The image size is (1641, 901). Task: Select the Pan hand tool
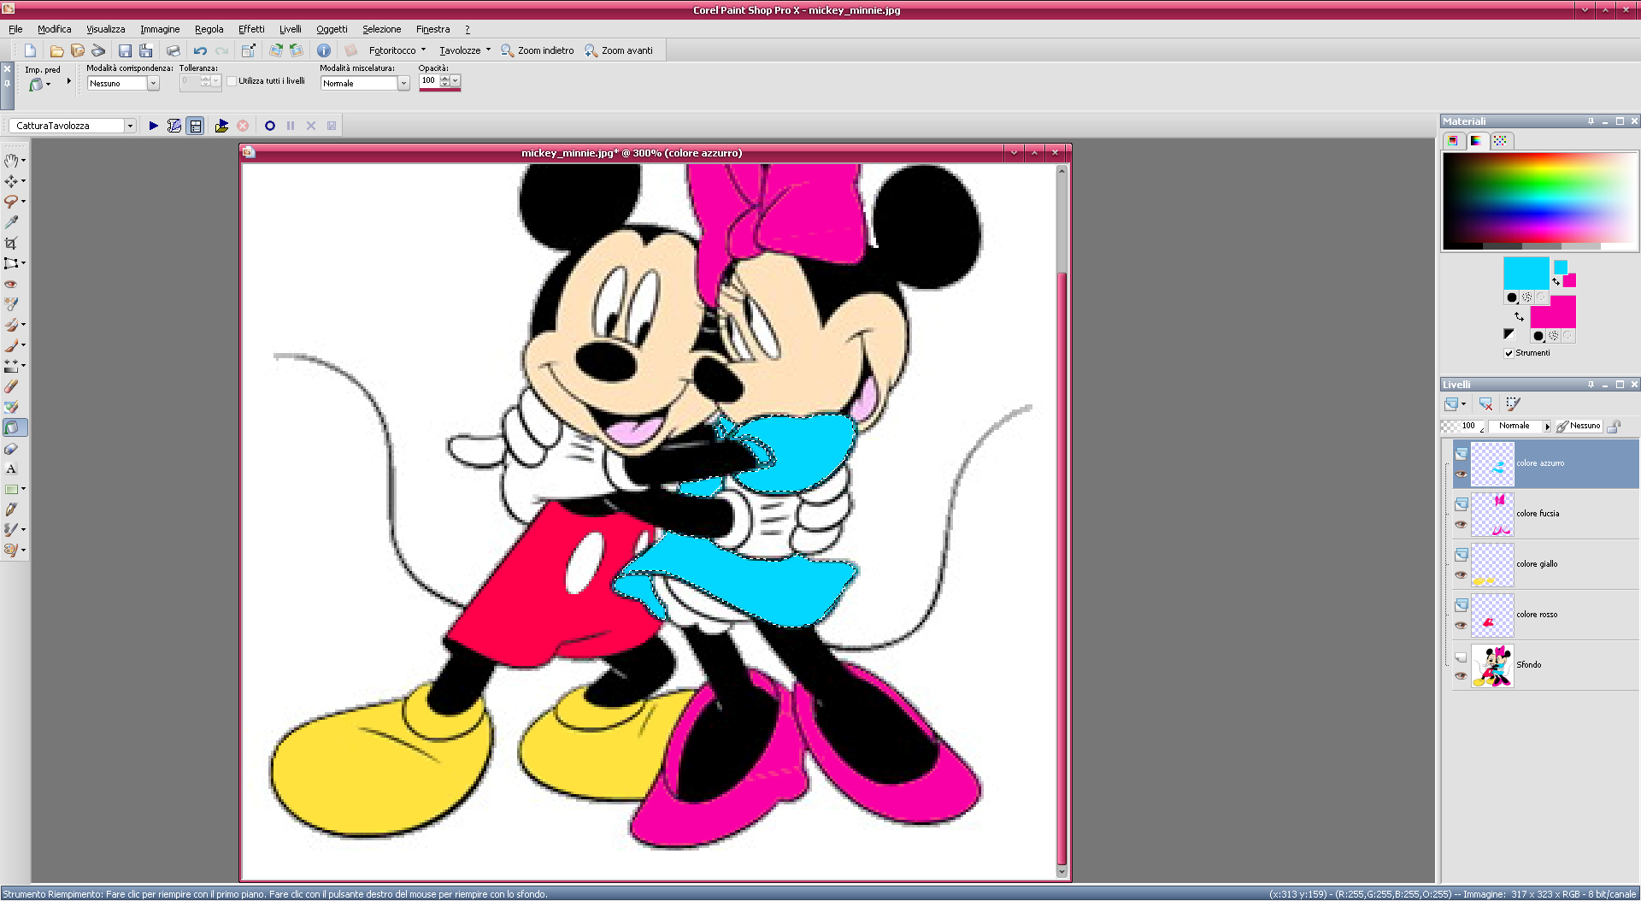(11, 160)
